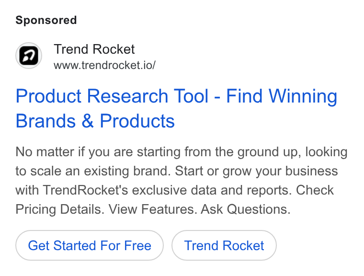Click the Get Started For Free button

point(90,245)
